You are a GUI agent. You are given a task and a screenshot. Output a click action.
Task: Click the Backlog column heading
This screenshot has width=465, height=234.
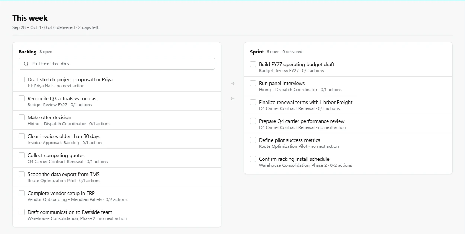pos(28,52)
